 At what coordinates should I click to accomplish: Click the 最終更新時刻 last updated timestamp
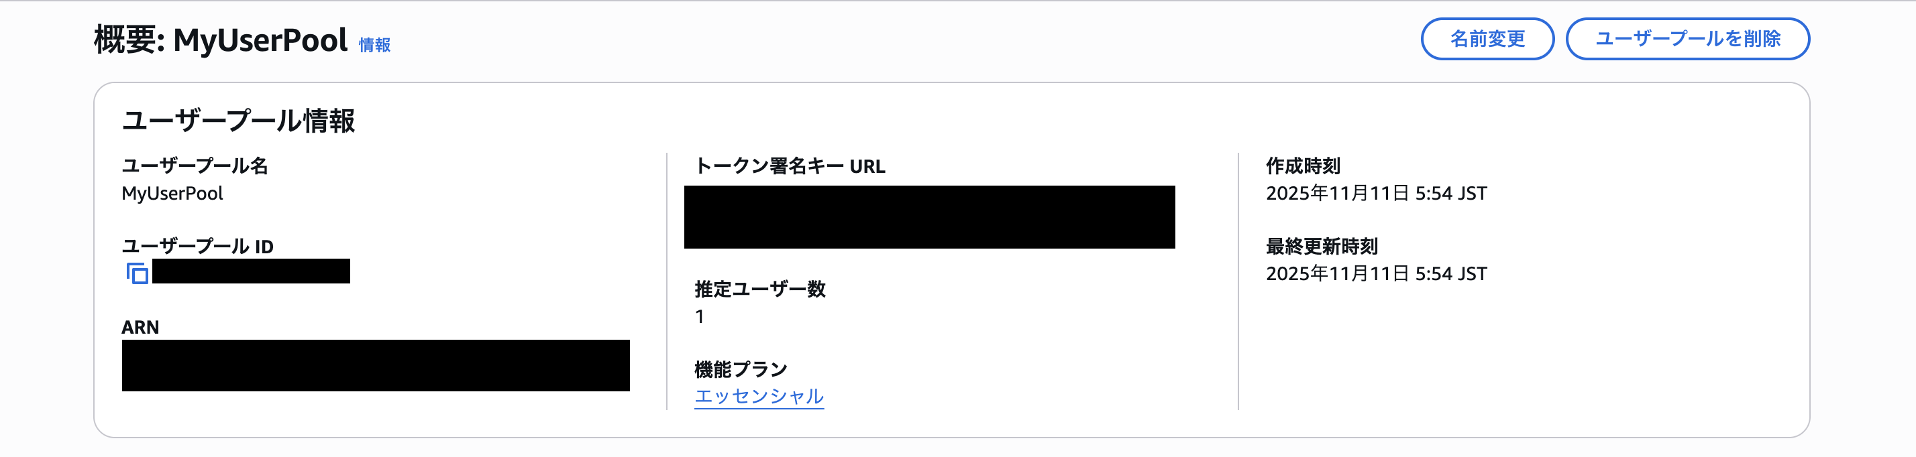(1375, 273)
